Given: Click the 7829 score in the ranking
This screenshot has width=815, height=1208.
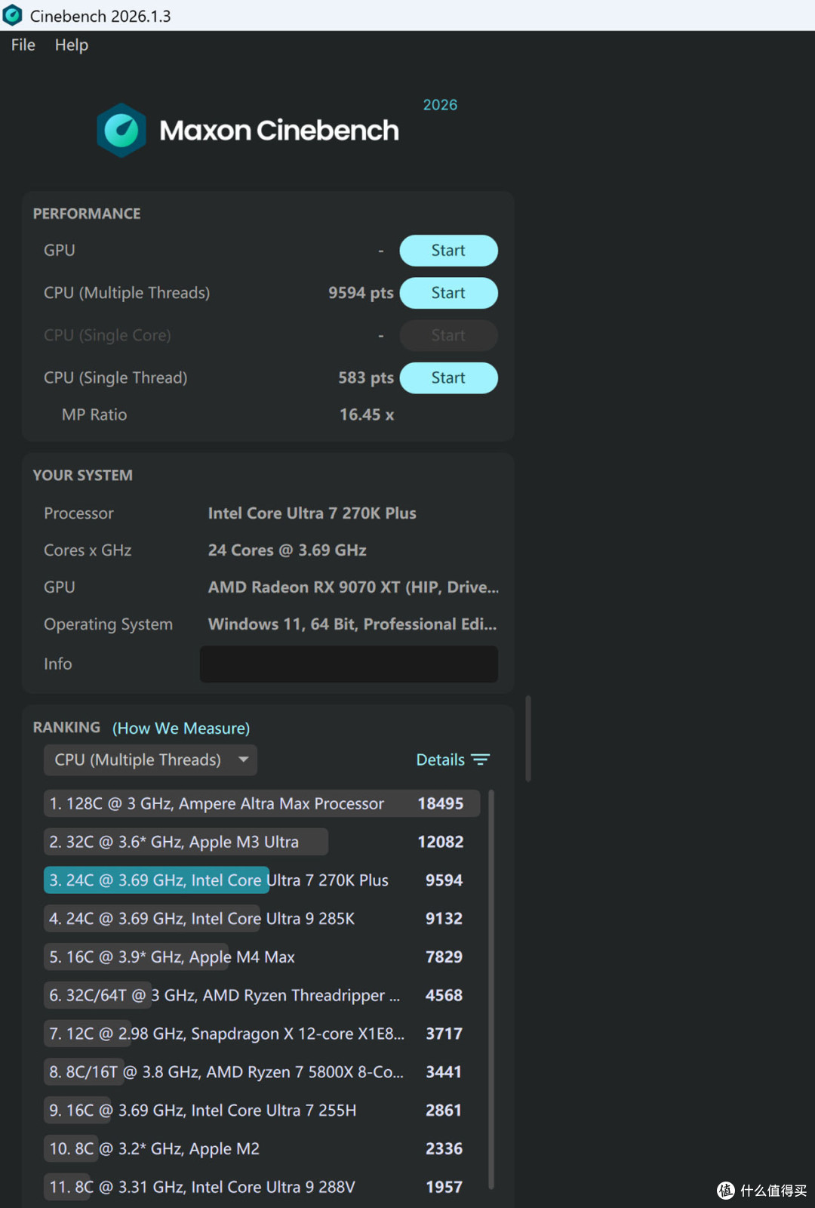Looking at the screenshot, I should (x=444, y=957).
